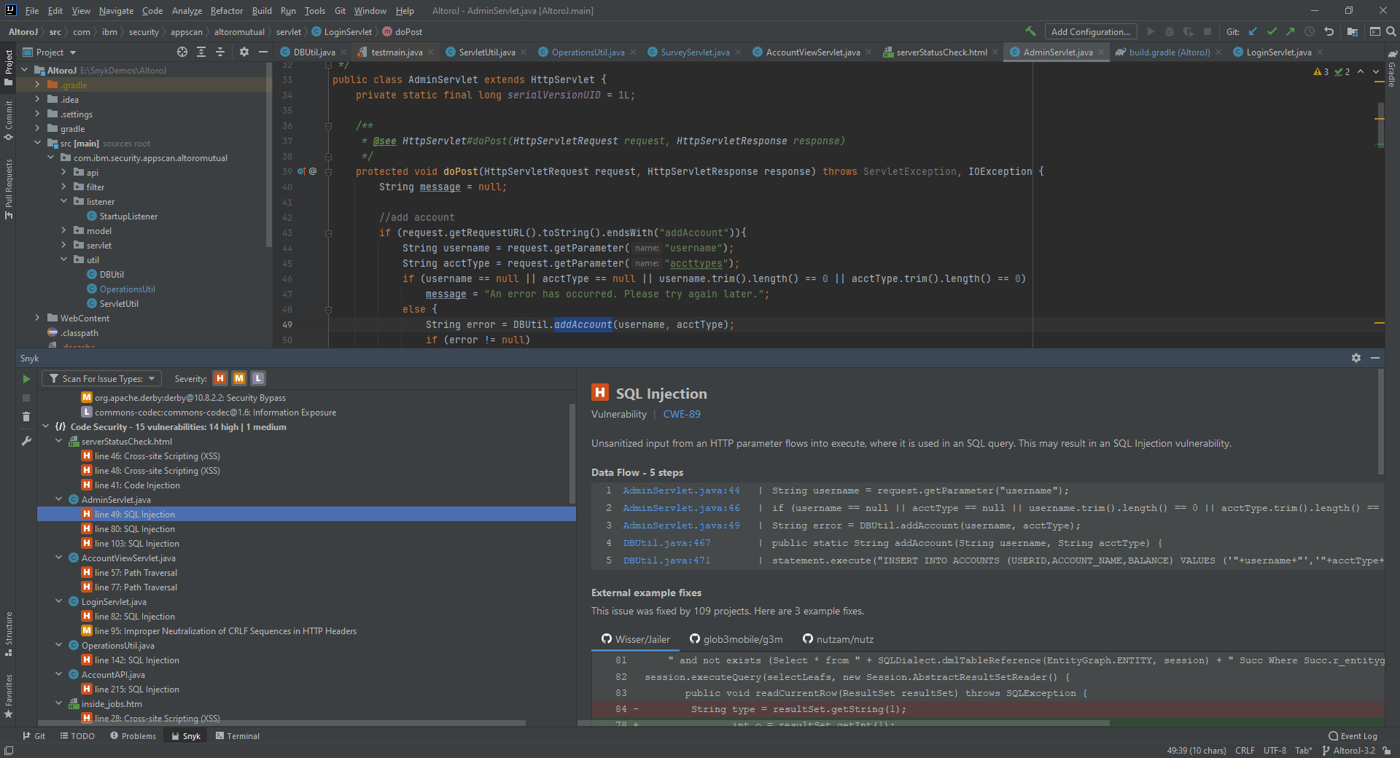Open Scan For Issue Types dropdown
Image resolution: width=1400 pixels, height=758 pixels.
tap(102, 378)
